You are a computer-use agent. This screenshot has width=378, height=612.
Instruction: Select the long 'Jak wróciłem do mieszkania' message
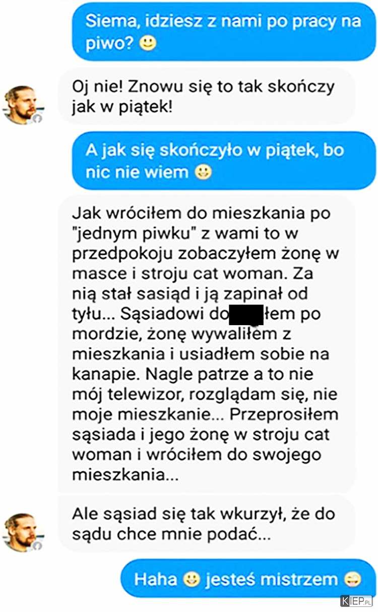coord(208,344)
